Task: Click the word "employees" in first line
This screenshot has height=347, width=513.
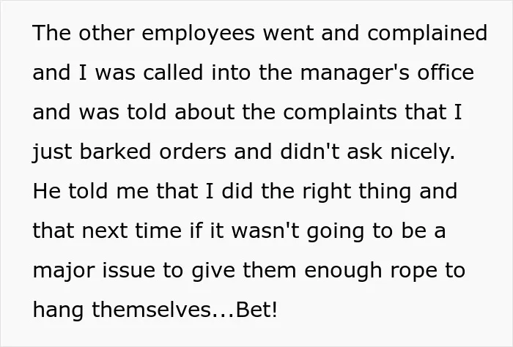Action: coord(198,34)
